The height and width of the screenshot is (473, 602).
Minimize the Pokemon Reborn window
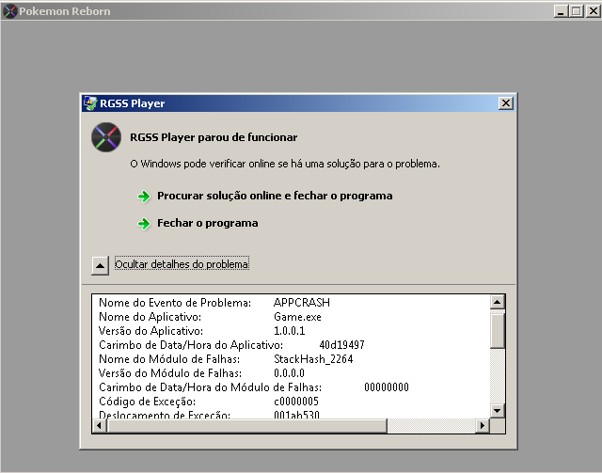pyautogui.click(x=561, y=11)
